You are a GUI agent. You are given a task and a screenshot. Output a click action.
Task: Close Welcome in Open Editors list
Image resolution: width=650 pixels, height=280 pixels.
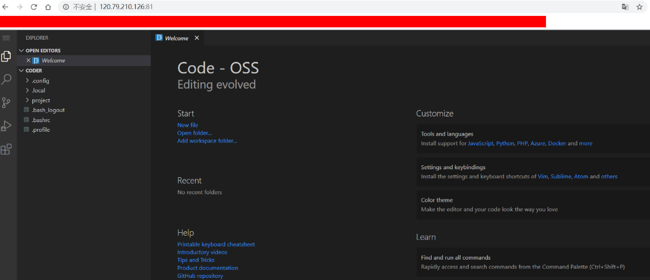[28, 60]
